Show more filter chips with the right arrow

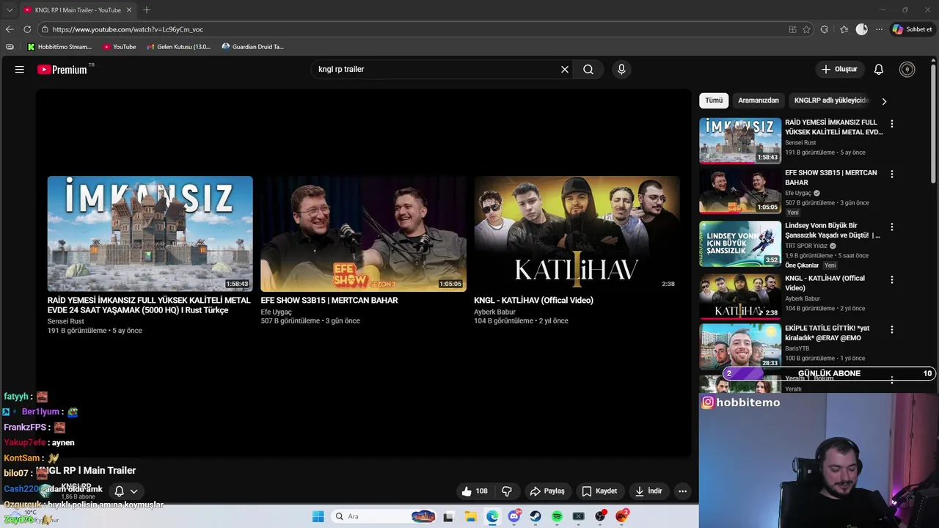coord(884,101)
